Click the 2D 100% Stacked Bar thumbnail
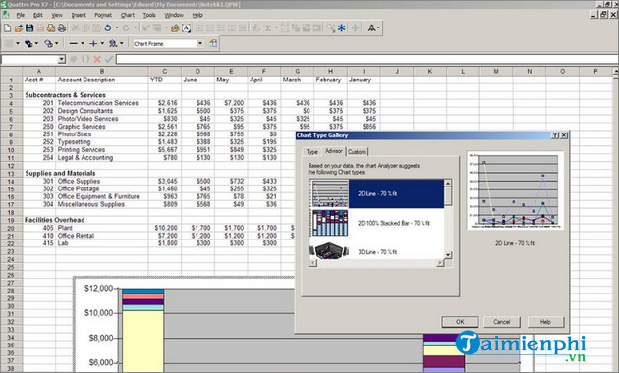619x373 pixels. pyautogui.click(x=330, y=223)
